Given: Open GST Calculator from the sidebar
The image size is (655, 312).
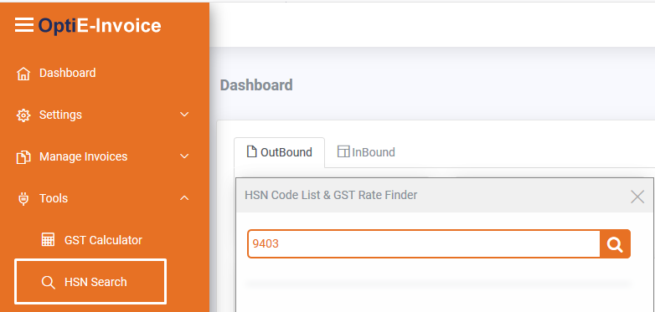Looking at the screenshot, I should 92,240.
